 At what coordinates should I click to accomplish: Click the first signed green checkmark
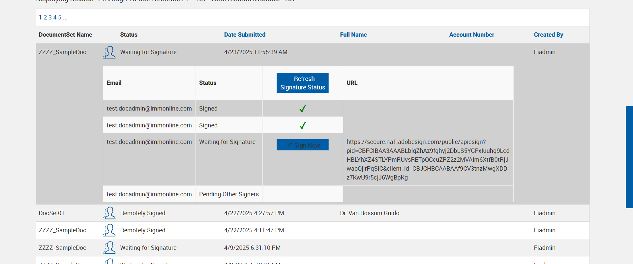click(302, 109)
